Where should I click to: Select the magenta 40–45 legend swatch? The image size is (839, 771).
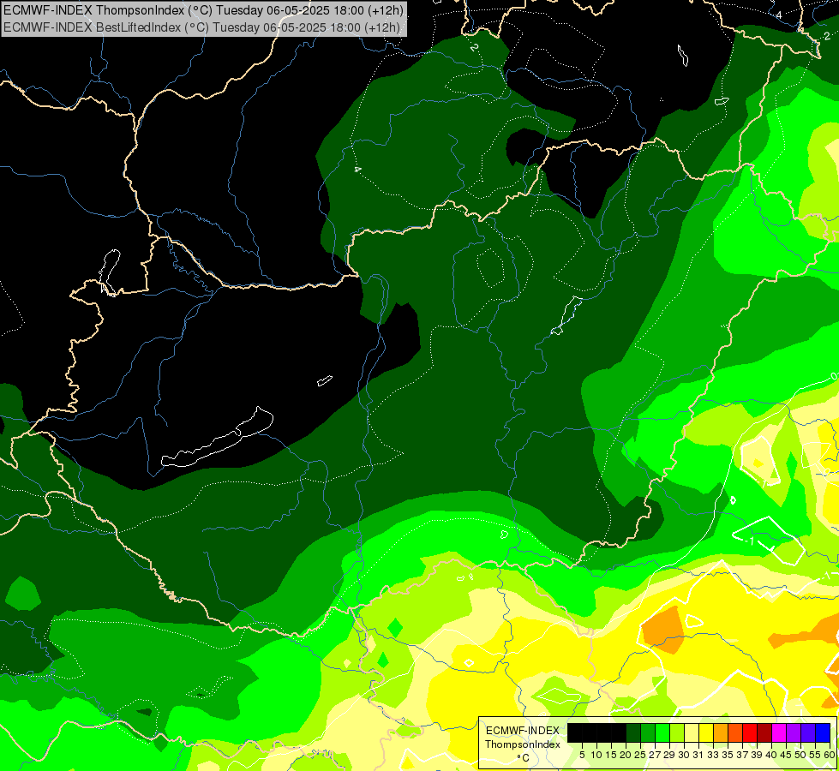pos(779,732)
